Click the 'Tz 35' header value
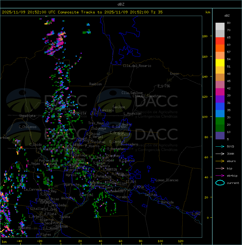The width and height of the screenshot is (242, 245). pyautogui.click(x=157, y=12)
